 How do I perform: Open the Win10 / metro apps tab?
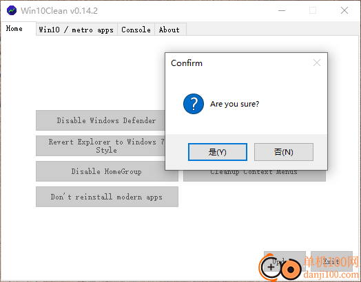[x=76, y=30]
